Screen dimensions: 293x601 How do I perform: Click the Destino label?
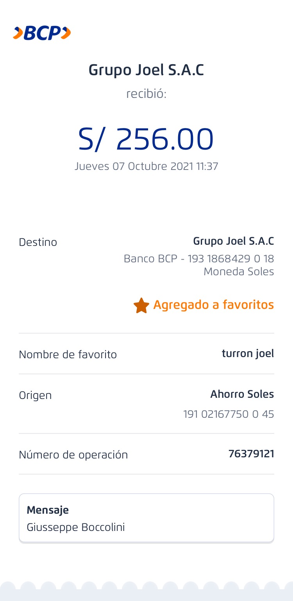click(x=38, y=242)
